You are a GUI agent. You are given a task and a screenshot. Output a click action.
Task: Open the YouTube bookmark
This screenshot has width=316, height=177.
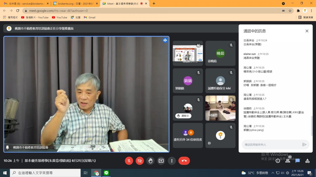point(59,17)
